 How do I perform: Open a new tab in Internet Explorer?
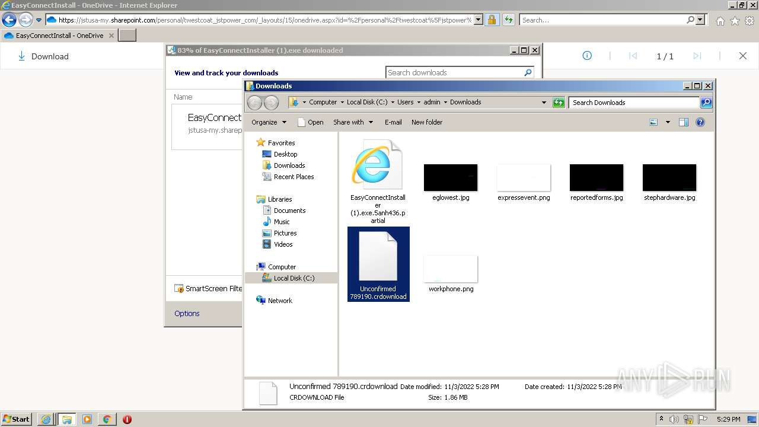[x=127, y=36]
